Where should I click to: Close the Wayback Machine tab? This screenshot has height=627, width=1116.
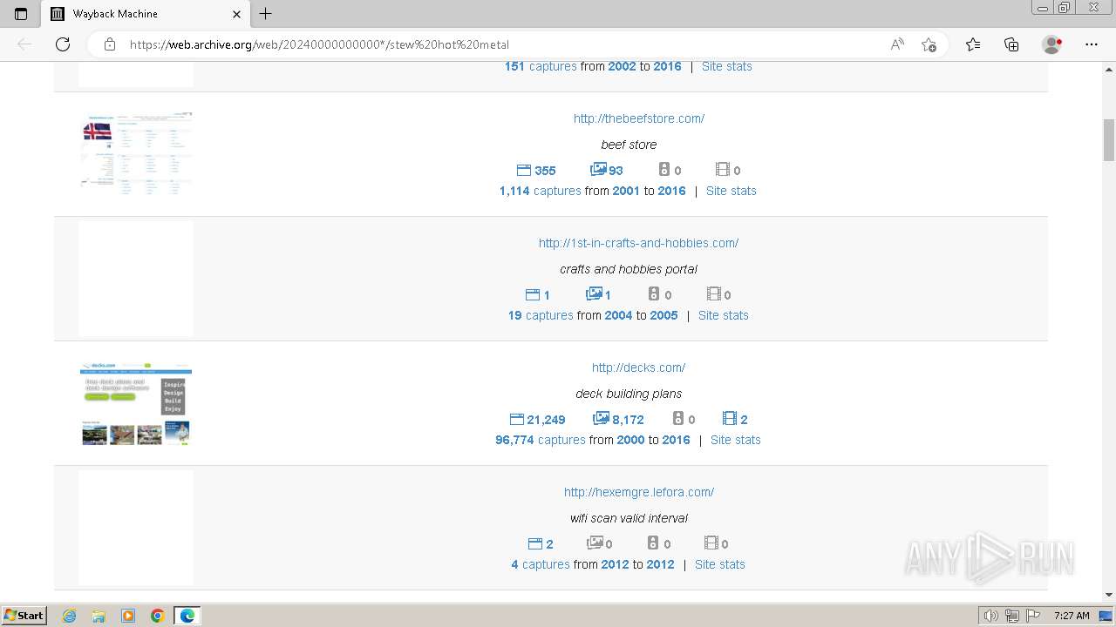pyautogui.click(x=236, y=14)
